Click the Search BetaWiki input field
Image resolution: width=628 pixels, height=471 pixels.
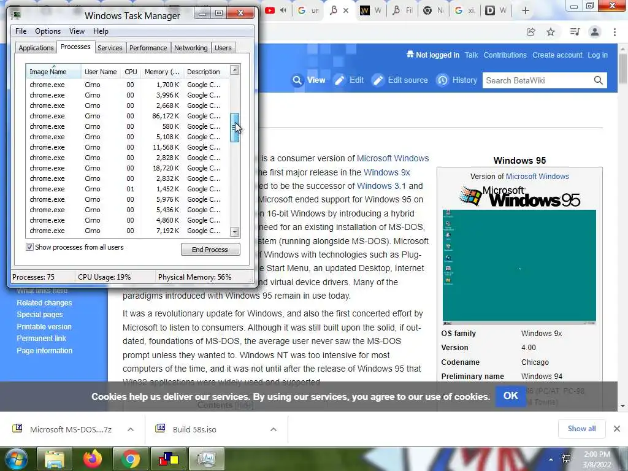point(537,80)
